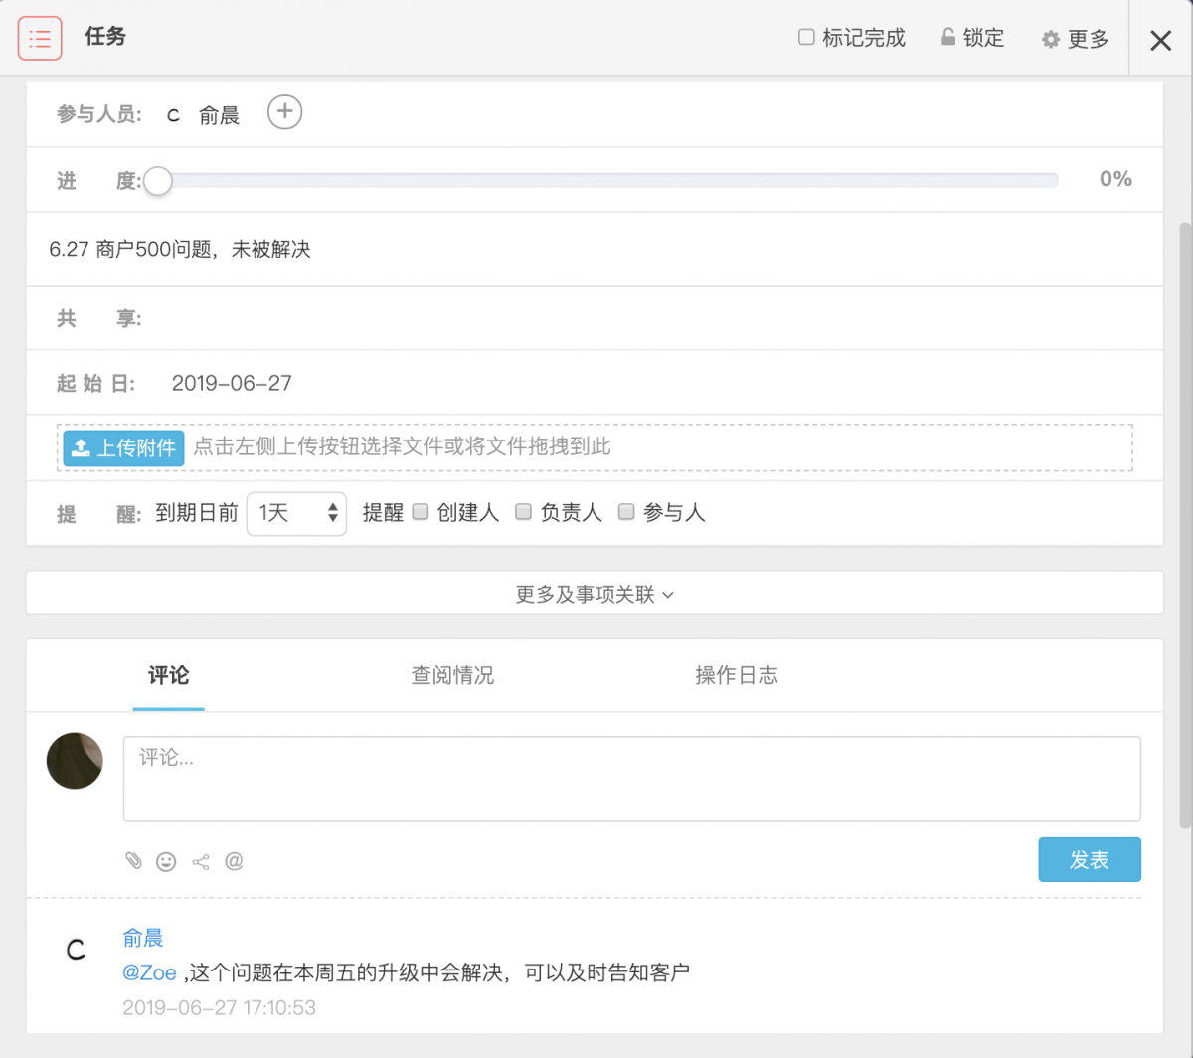Open the attachment paperclip icon below comment box
1193x1058 pixels.
point(134,861)
